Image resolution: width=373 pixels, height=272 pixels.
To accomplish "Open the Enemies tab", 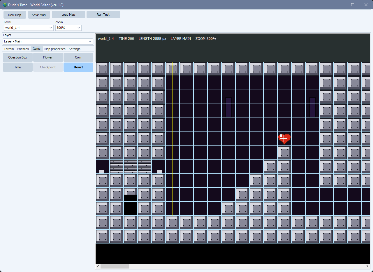I will click(x=23, y=49).
